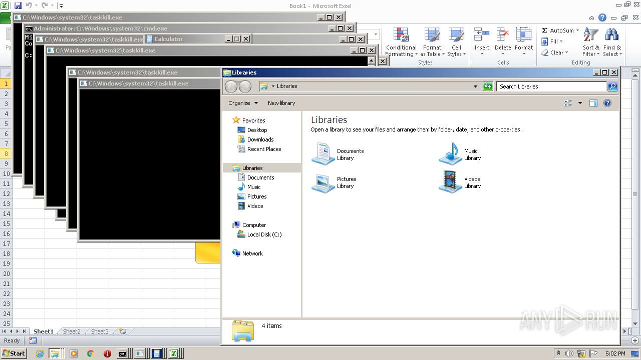Select Downloads under Favorites
Viewport: 641px width, 360px height.
pos(260,139)
